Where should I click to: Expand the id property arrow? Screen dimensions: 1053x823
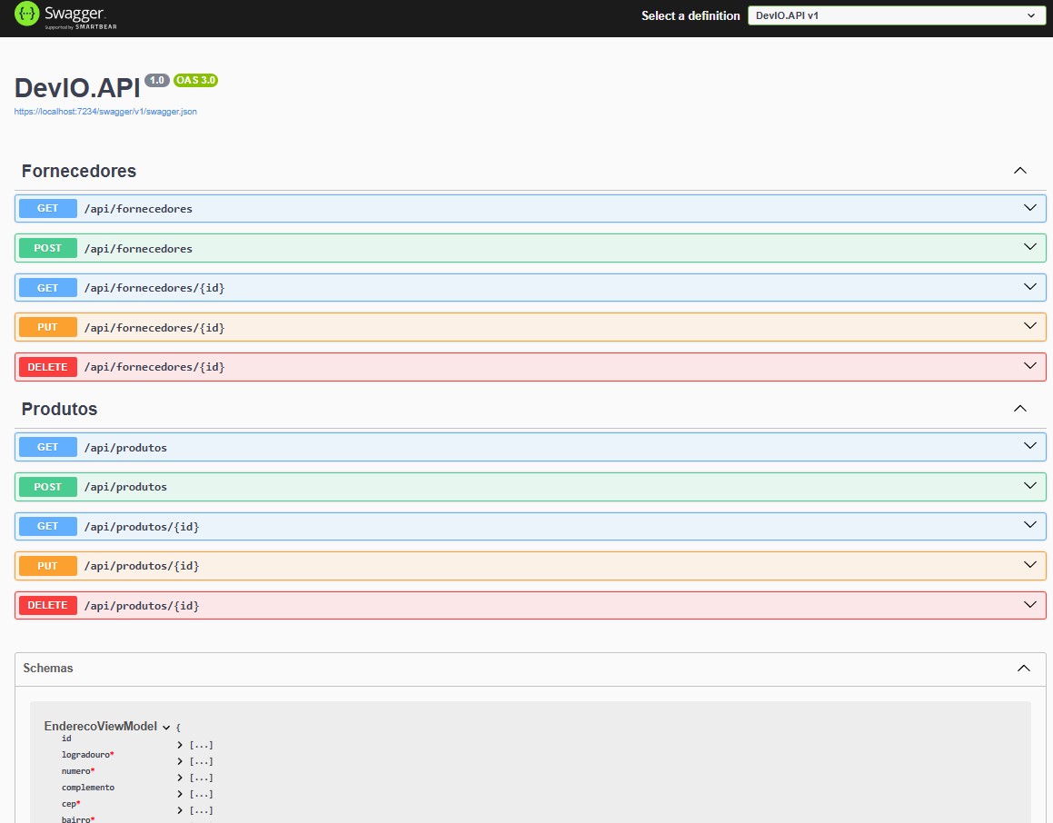(180, 745)
